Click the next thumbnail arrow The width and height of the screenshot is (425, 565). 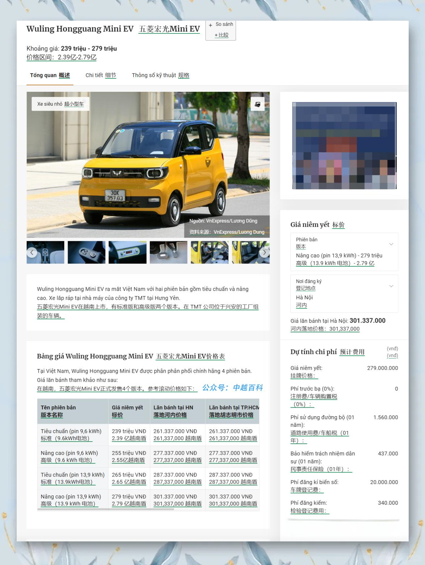pyautogui.click(x=264, y=253)
